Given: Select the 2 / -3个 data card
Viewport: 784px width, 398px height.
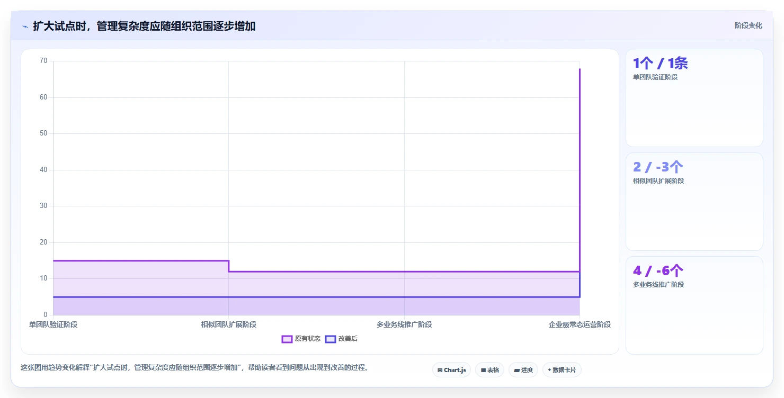Looking at the screenshot, I should click(x=694, y=202).
